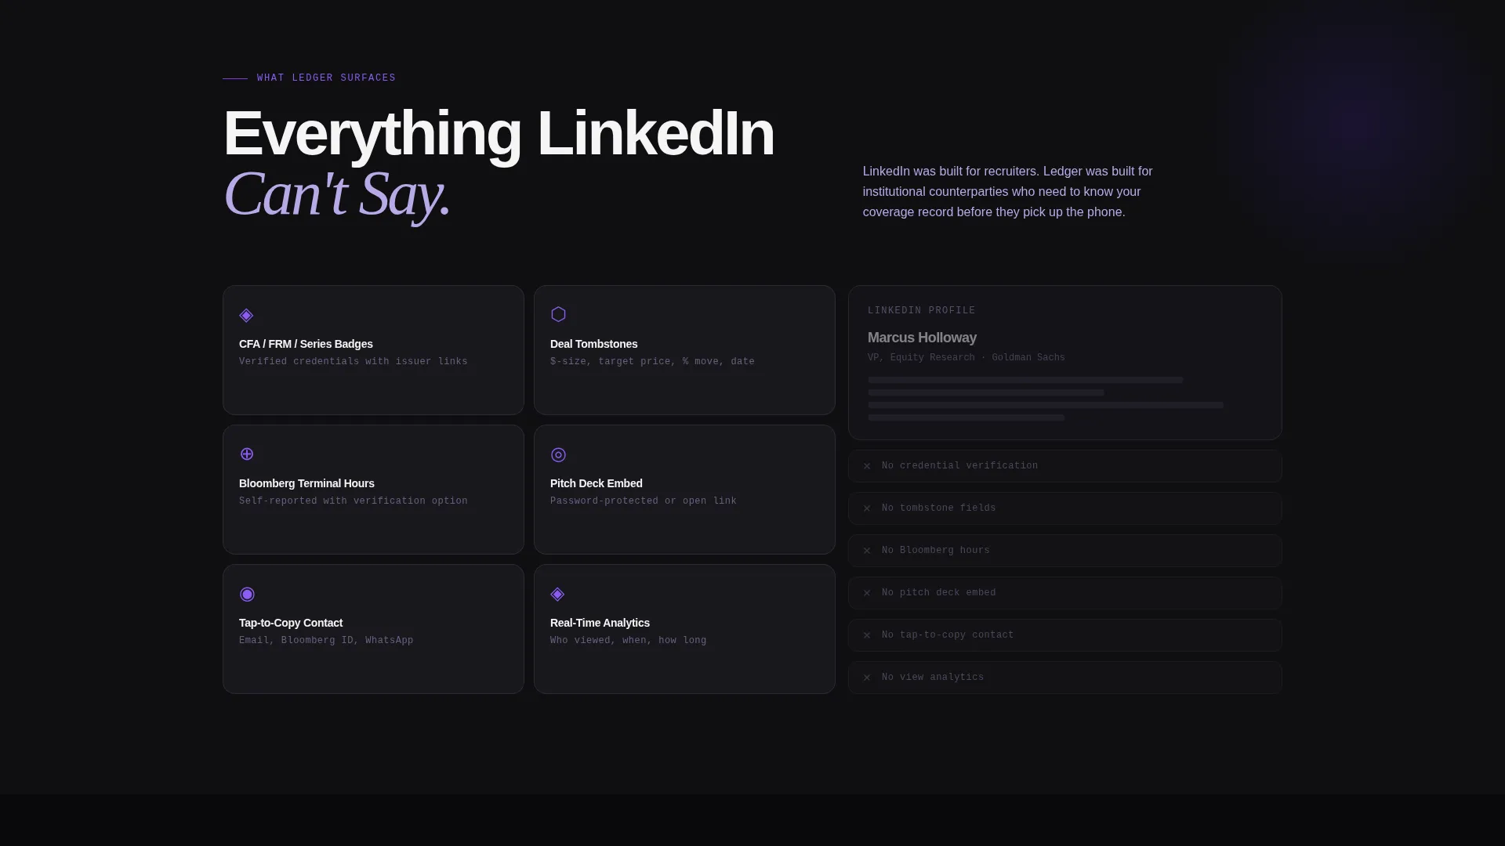Click the X icon beside No credential verification

[x=867, y=466]
